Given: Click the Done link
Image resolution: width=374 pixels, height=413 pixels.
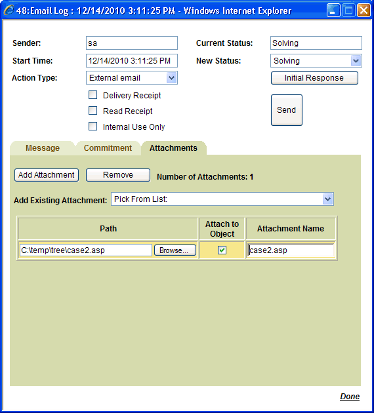Looking at the screenshot, I should [x=350, y=397].
